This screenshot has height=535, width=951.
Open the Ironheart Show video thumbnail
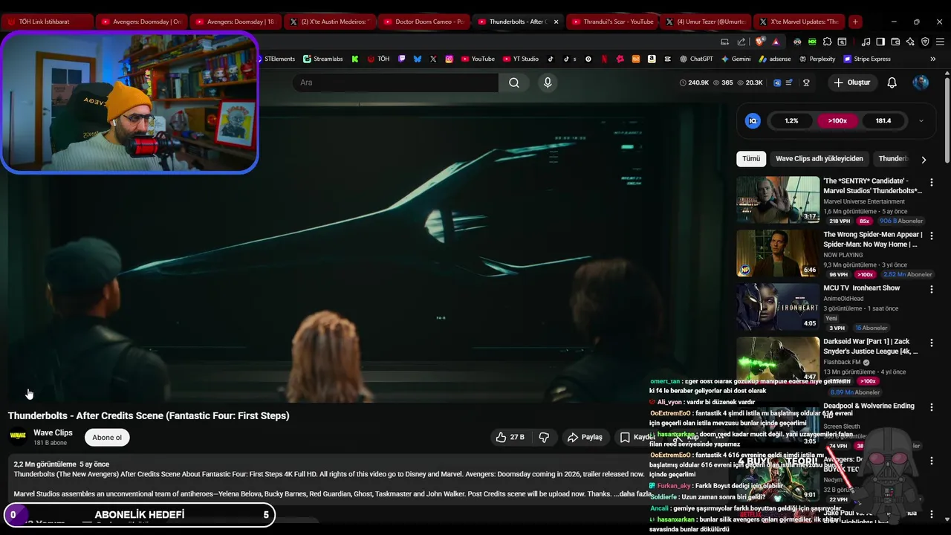pos(778,307)
